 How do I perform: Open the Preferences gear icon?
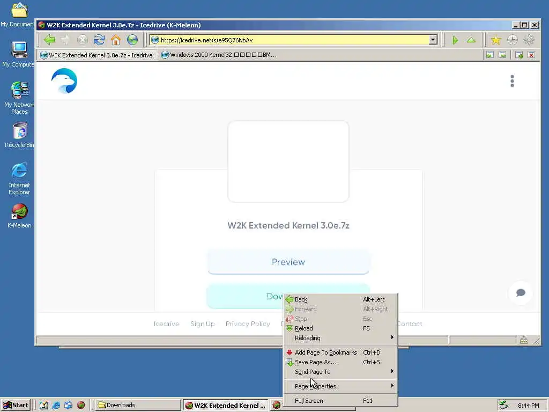(529, 40)
